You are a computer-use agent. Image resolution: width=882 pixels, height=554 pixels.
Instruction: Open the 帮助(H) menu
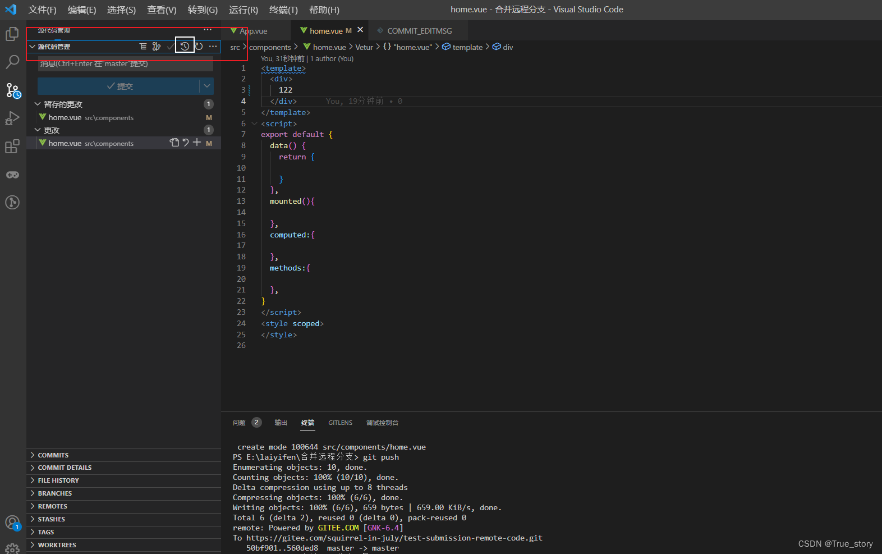[x=324, y=10]
